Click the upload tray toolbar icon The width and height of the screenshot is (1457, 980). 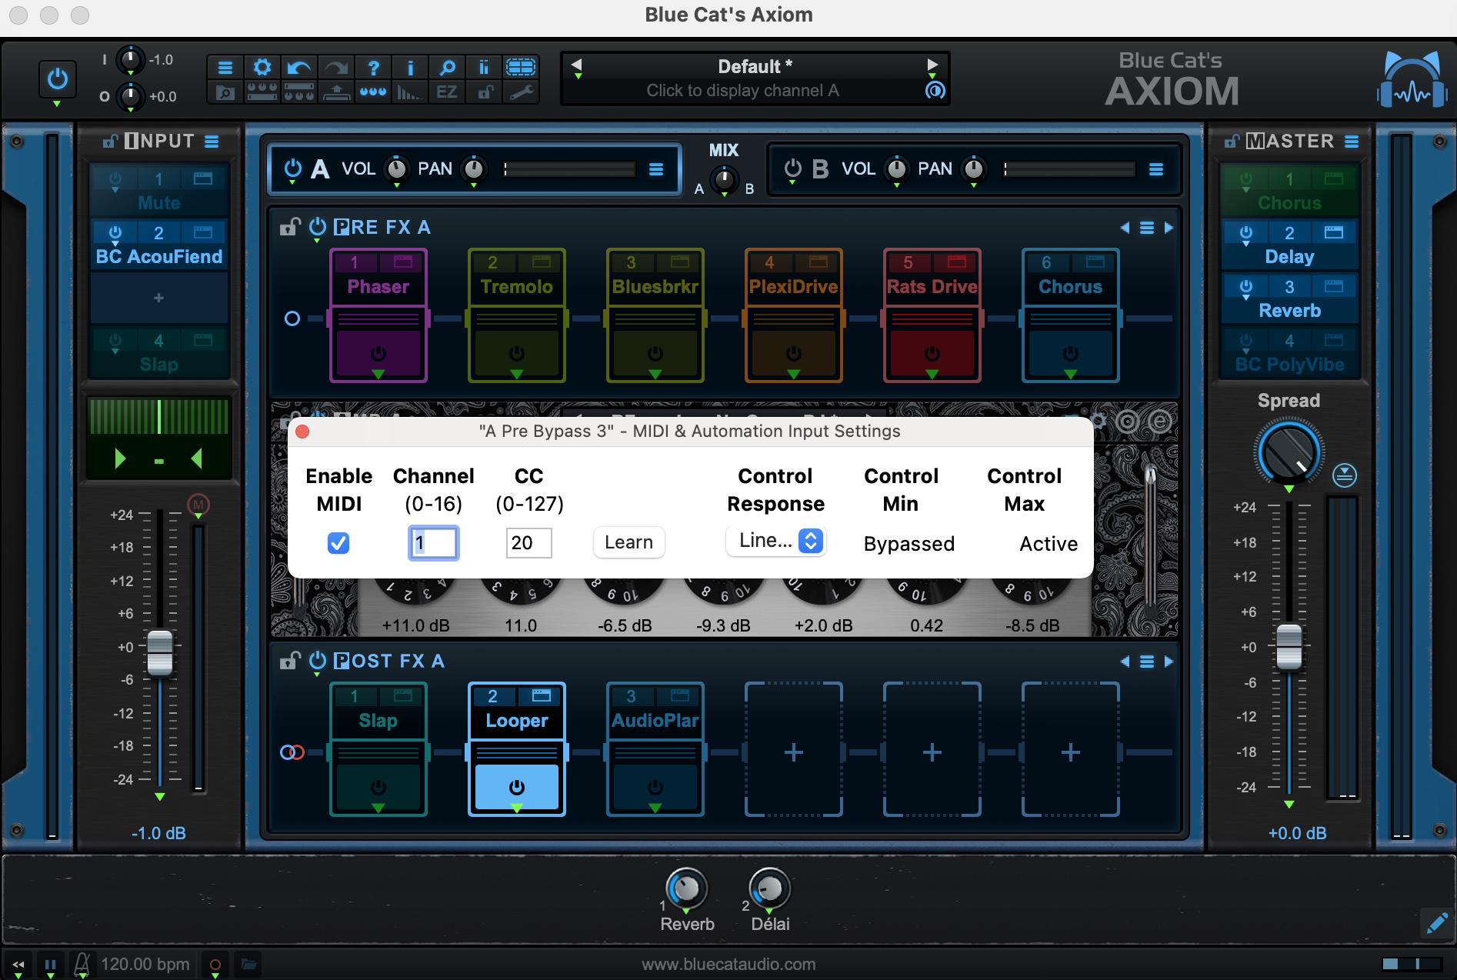coord(335,92)
